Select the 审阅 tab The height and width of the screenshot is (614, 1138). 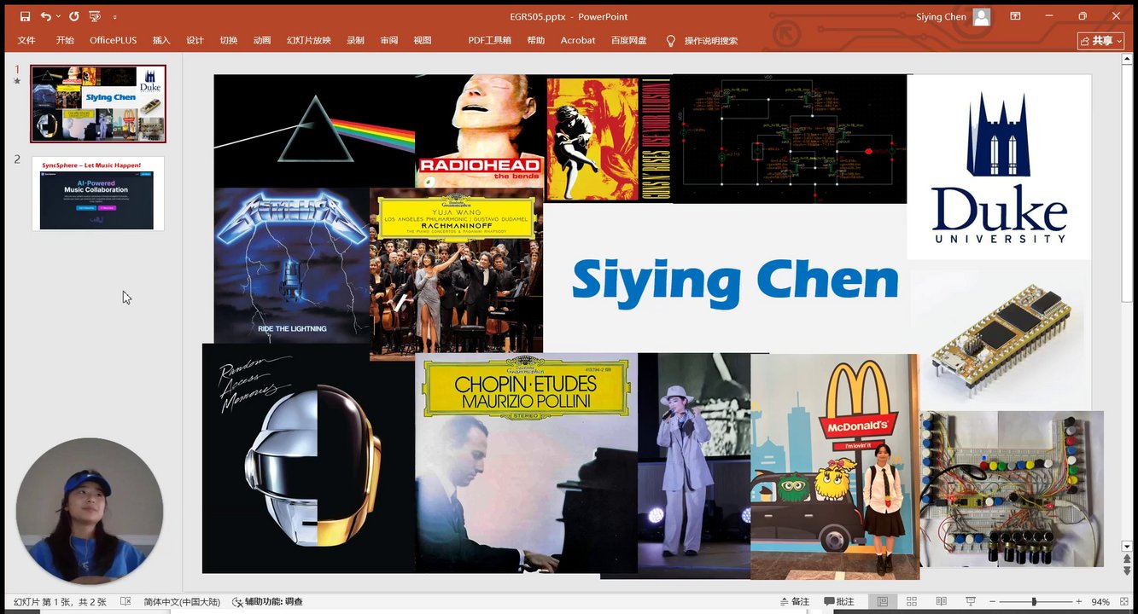point(388,40)
